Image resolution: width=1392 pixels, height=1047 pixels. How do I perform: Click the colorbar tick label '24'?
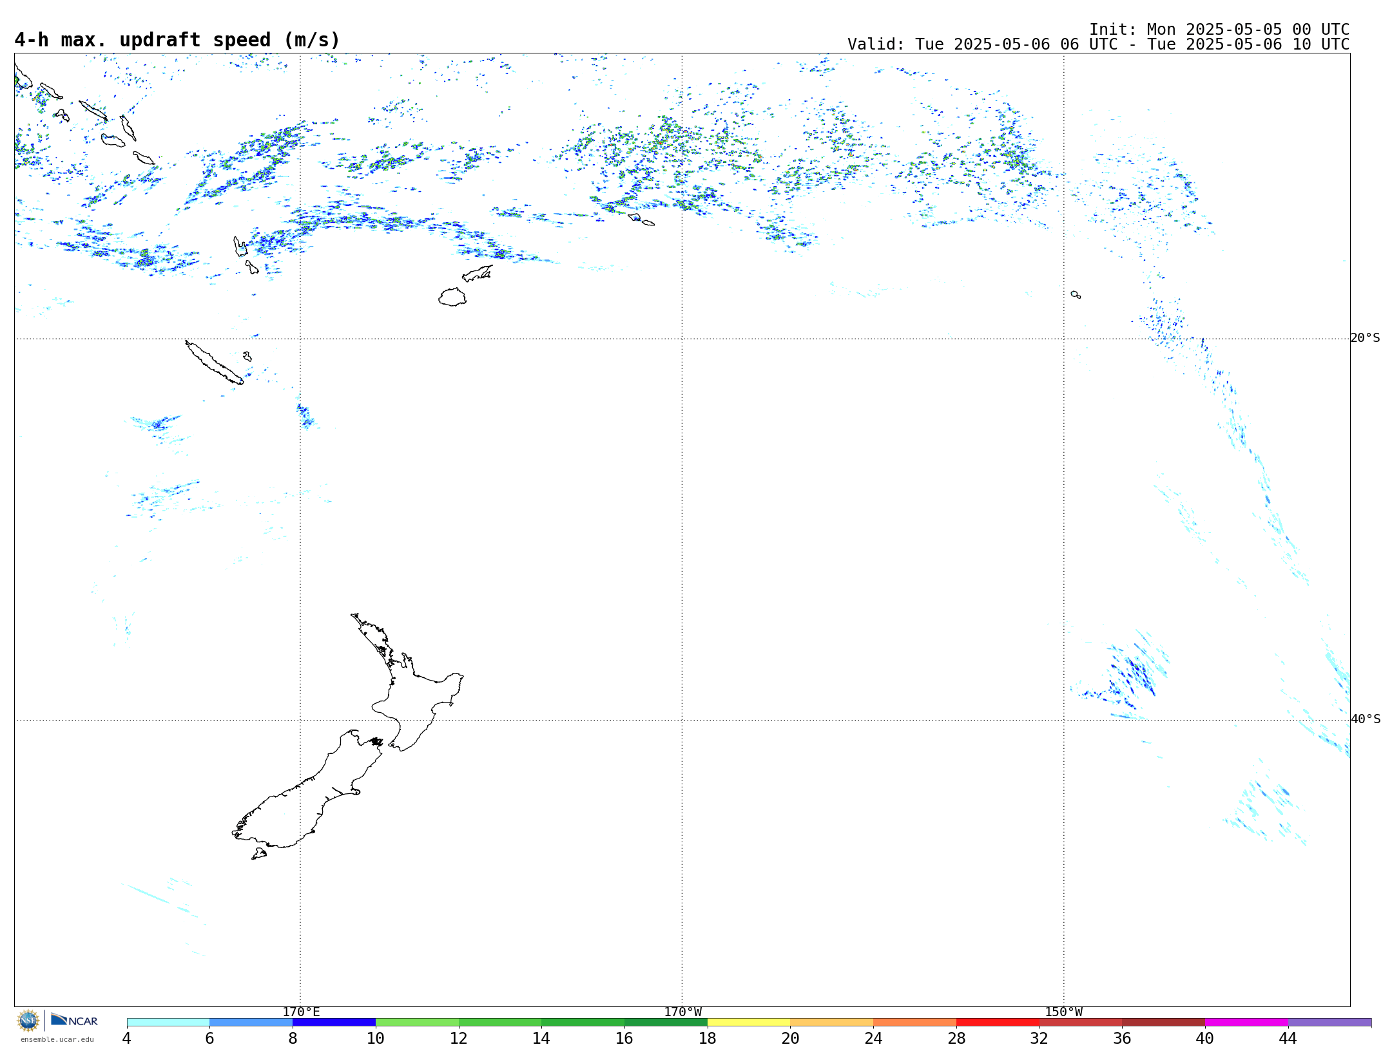tap(873, 1038)
